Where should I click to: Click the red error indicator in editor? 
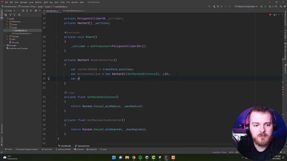(271, 15)
